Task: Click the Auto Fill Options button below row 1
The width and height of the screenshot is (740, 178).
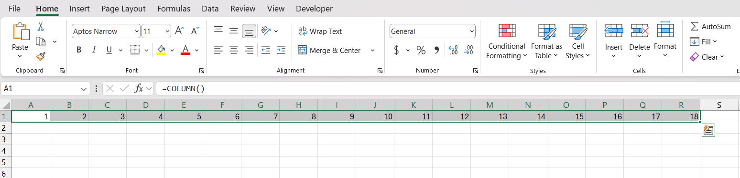Action: 708,130
